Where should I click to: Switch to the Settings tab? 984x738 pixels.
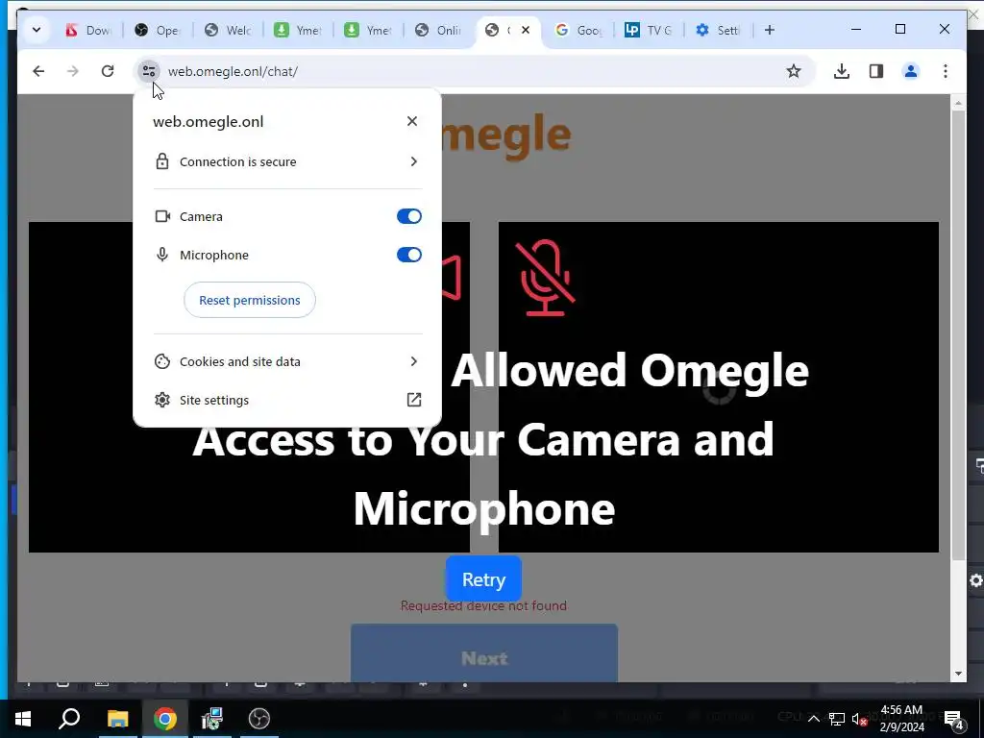[x=719, y=30]
